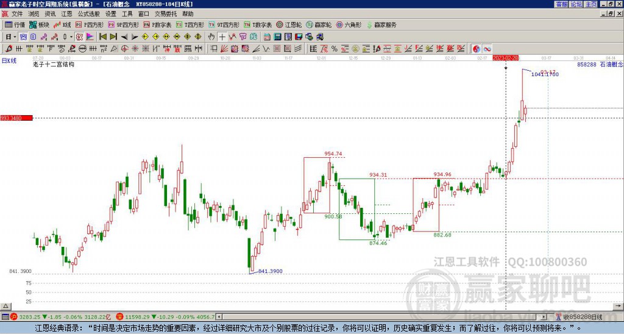This screenshot has width=624, height=334.
Task: Open the 9T四方形 tool
Action: [224, 24]
